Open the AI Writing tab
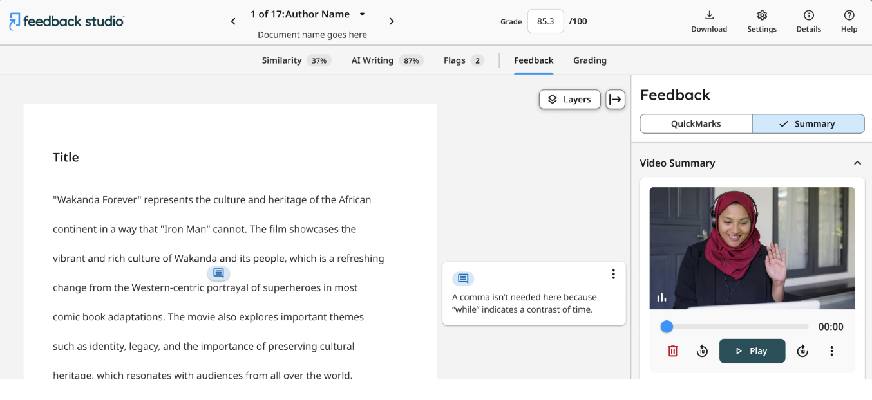The height and width of the screenshot is (400, 872). point(386,60)
